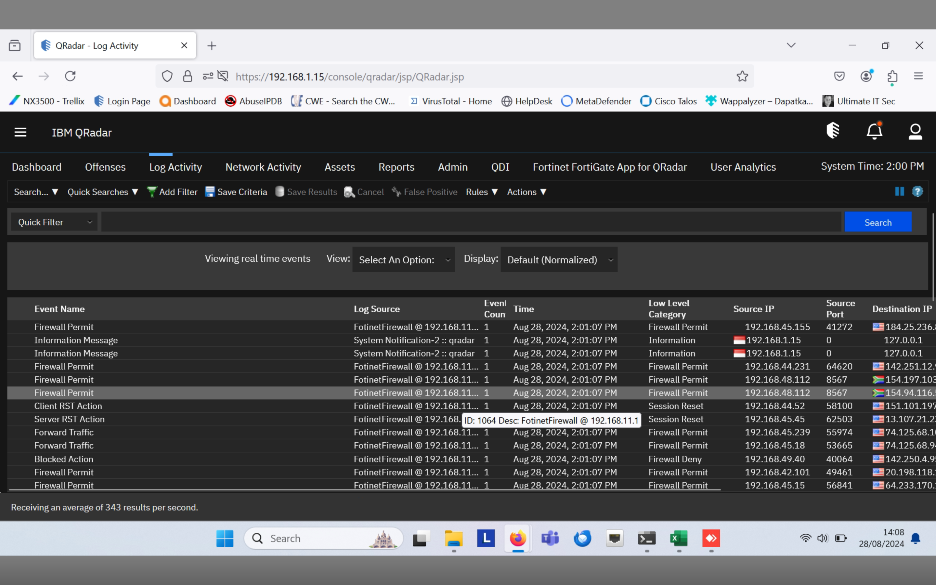Click Add Filter funnel button
The width and height of the screenshot is (936, 585).
pyautogui.click(x=172, y=192)
